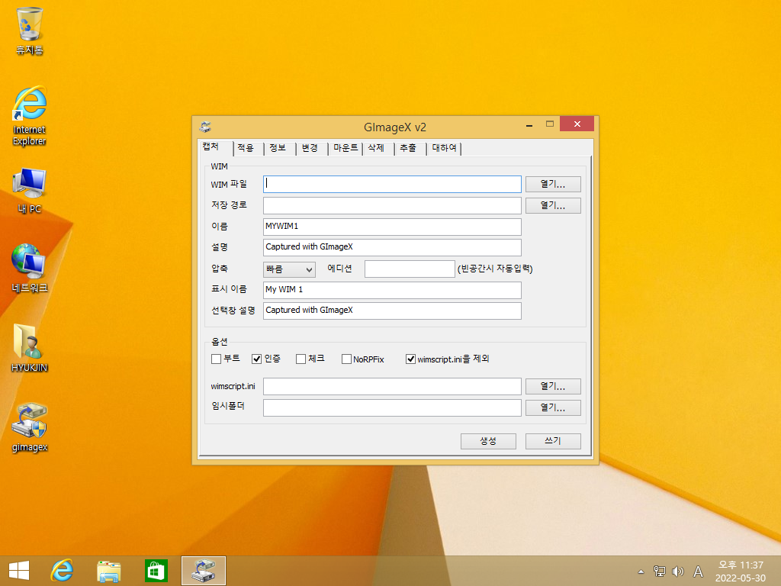Click the 에디션 input field
Screen dimensions: 781x586
tap(410, 269)
